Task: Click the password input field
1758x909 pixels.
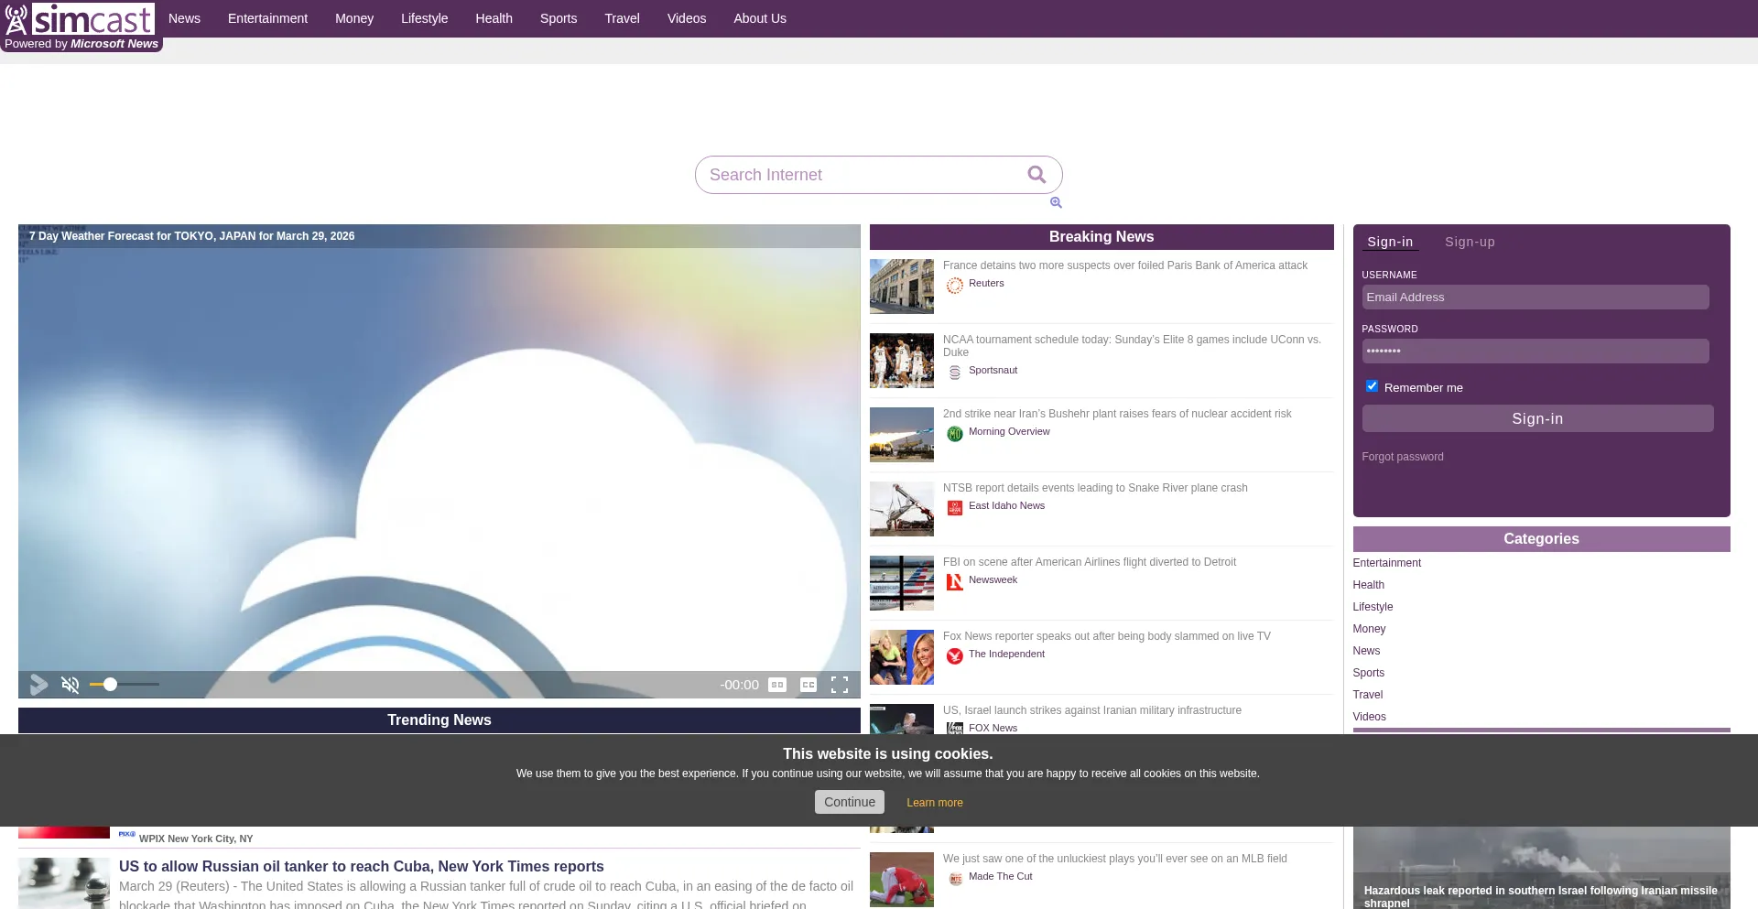Action: click(x=1536, y=352)
